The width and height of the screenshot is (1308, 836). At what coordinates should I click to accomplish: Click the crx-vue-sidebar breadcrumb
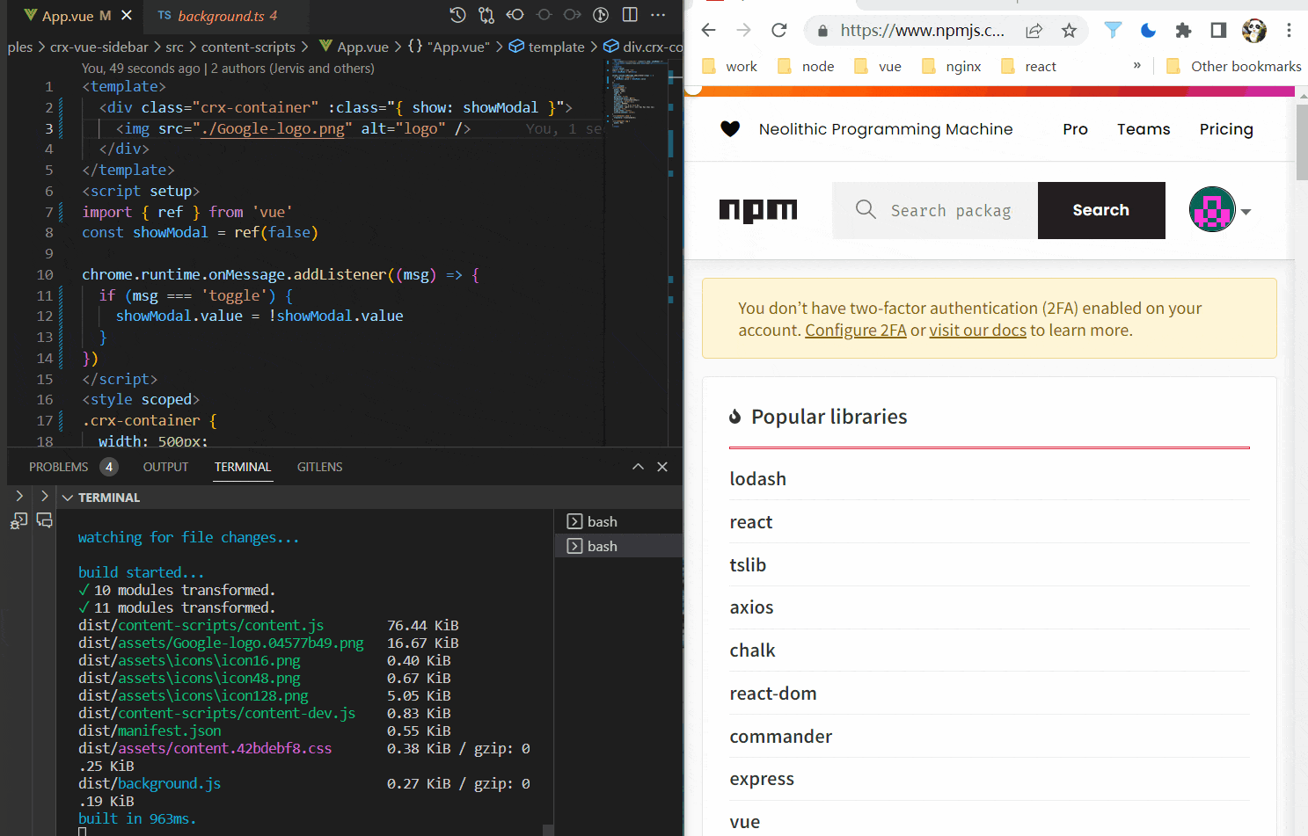[99, 47]
